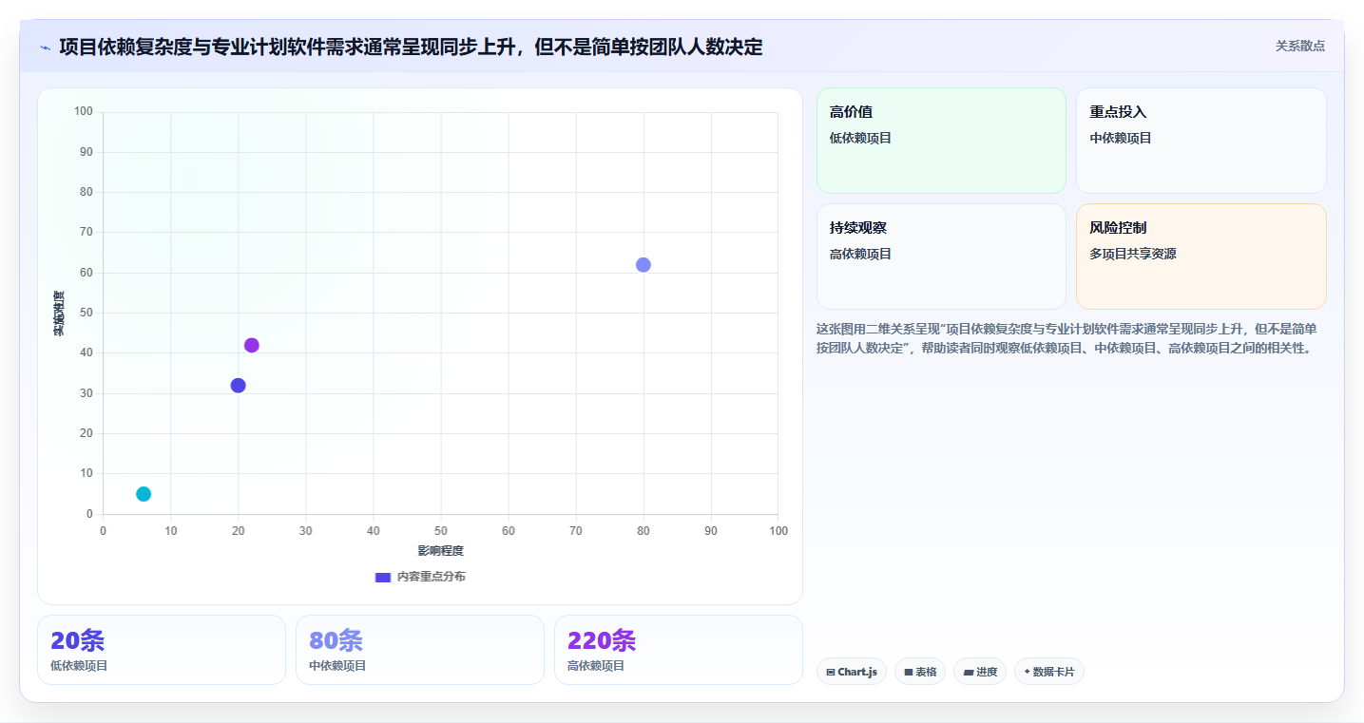Click the 50 tick on the x-axis
The image size is (1364, 723).
click(441, 531)
